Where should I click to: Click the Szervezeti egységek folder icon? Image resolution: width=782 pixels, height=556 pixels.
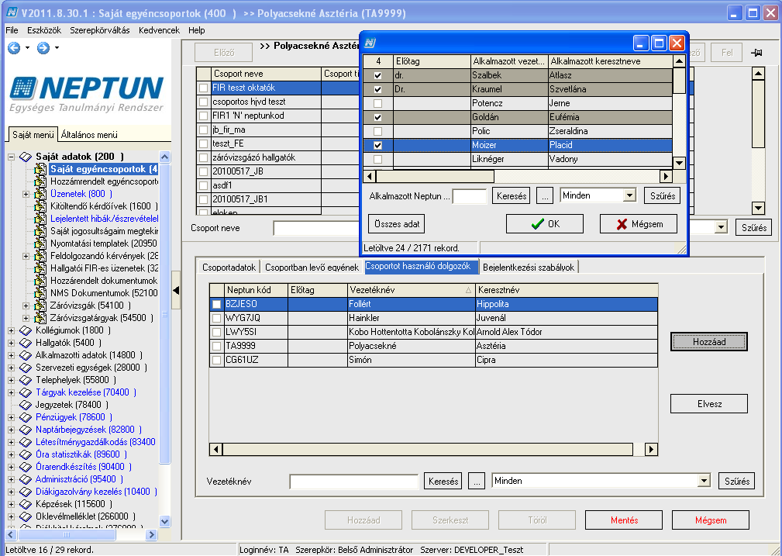pyautogui.click(x=26, y=368)
